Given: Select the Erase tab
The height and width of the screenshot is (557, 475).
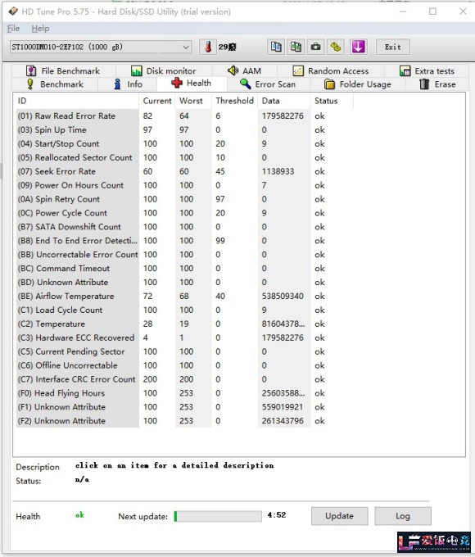Looking at the screenshot, I should tap(437, 84).
